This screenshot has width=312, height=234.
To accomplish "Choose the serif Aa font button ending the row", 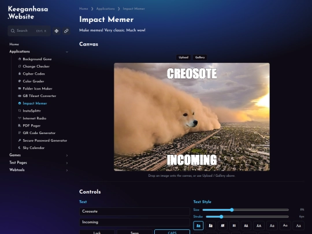I will pyautogui.click(x=298, y=226).
